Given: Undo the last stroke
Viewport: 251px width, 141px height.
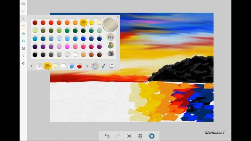Looking at the screenshot, I should (x=107, y=136).
